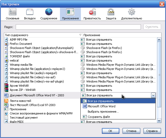
Task: Click Shockwave Flash action for x-shockwave-flash row
Action: coord(104,52)
